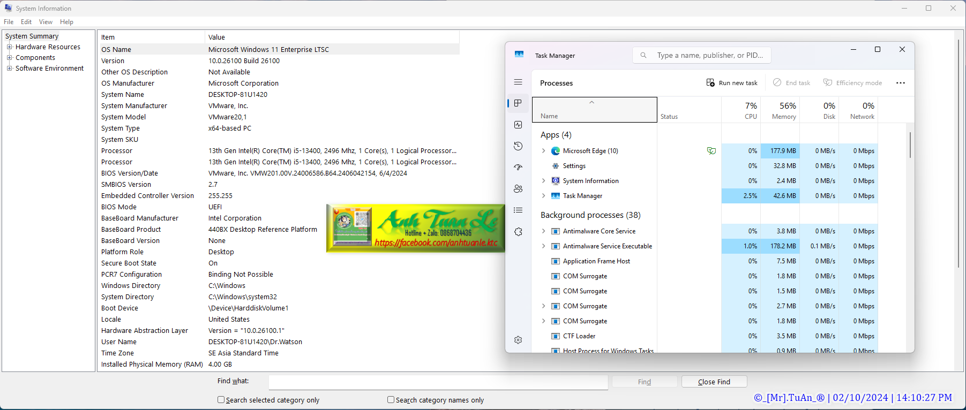Focus Task Manager search box

[702, 55]
